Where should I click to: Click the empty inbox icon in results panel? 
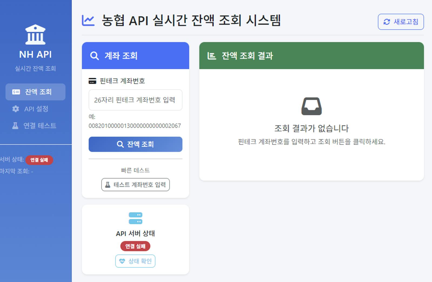point(311,106)
